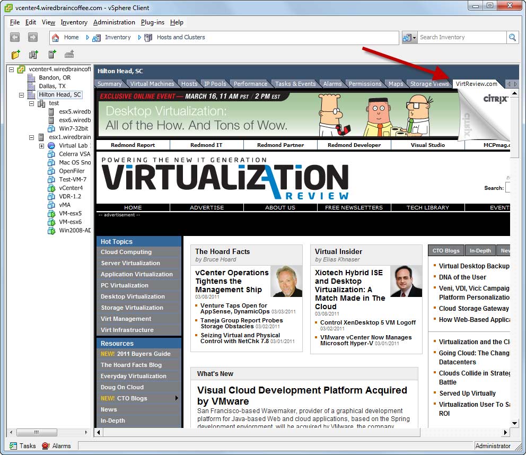Viewport: 526px width, 455px height.
Task: Switch to the Virtual Machines tab
Action: [152, 84]
